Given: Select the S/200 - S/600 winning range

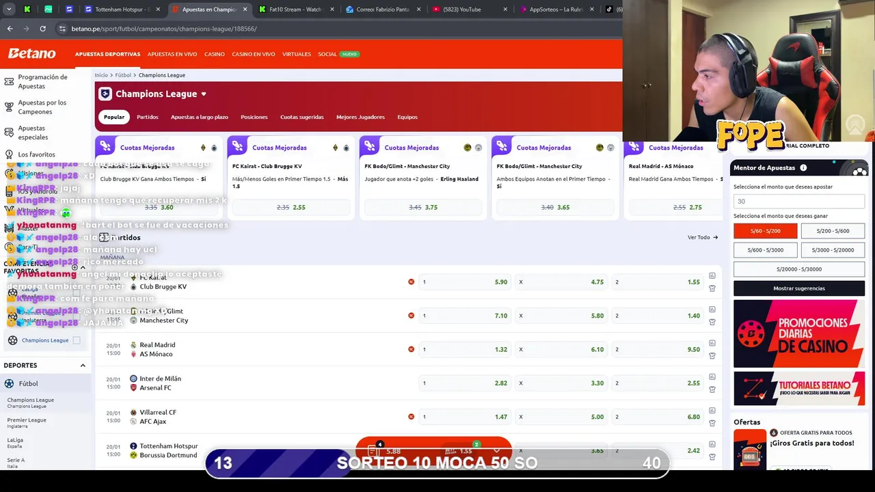Looking at the screenshot, I should 833,231.
